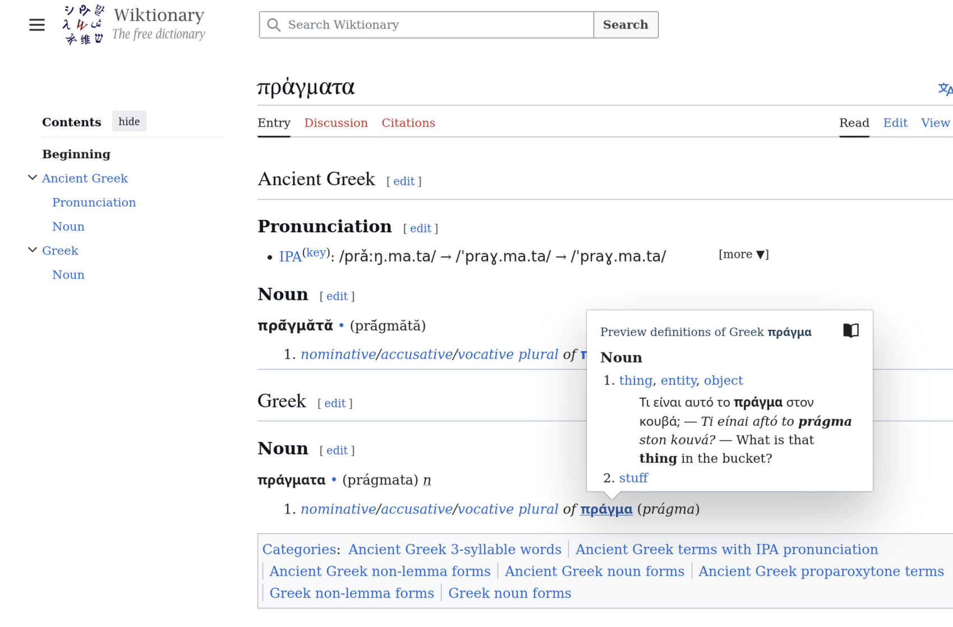The image size is (953, 627).
Task: Click the headword πρᾱ́γμᾰτᾰ under Ancient Greek
Action: (295, 326)
